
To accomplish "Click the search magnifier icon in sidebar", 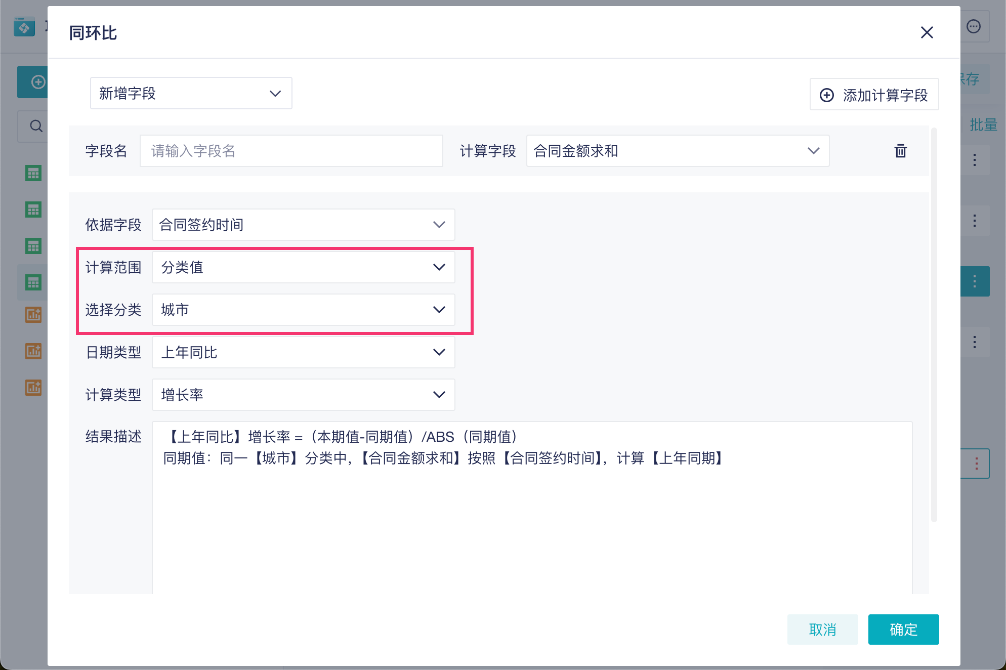I will 36,125.
